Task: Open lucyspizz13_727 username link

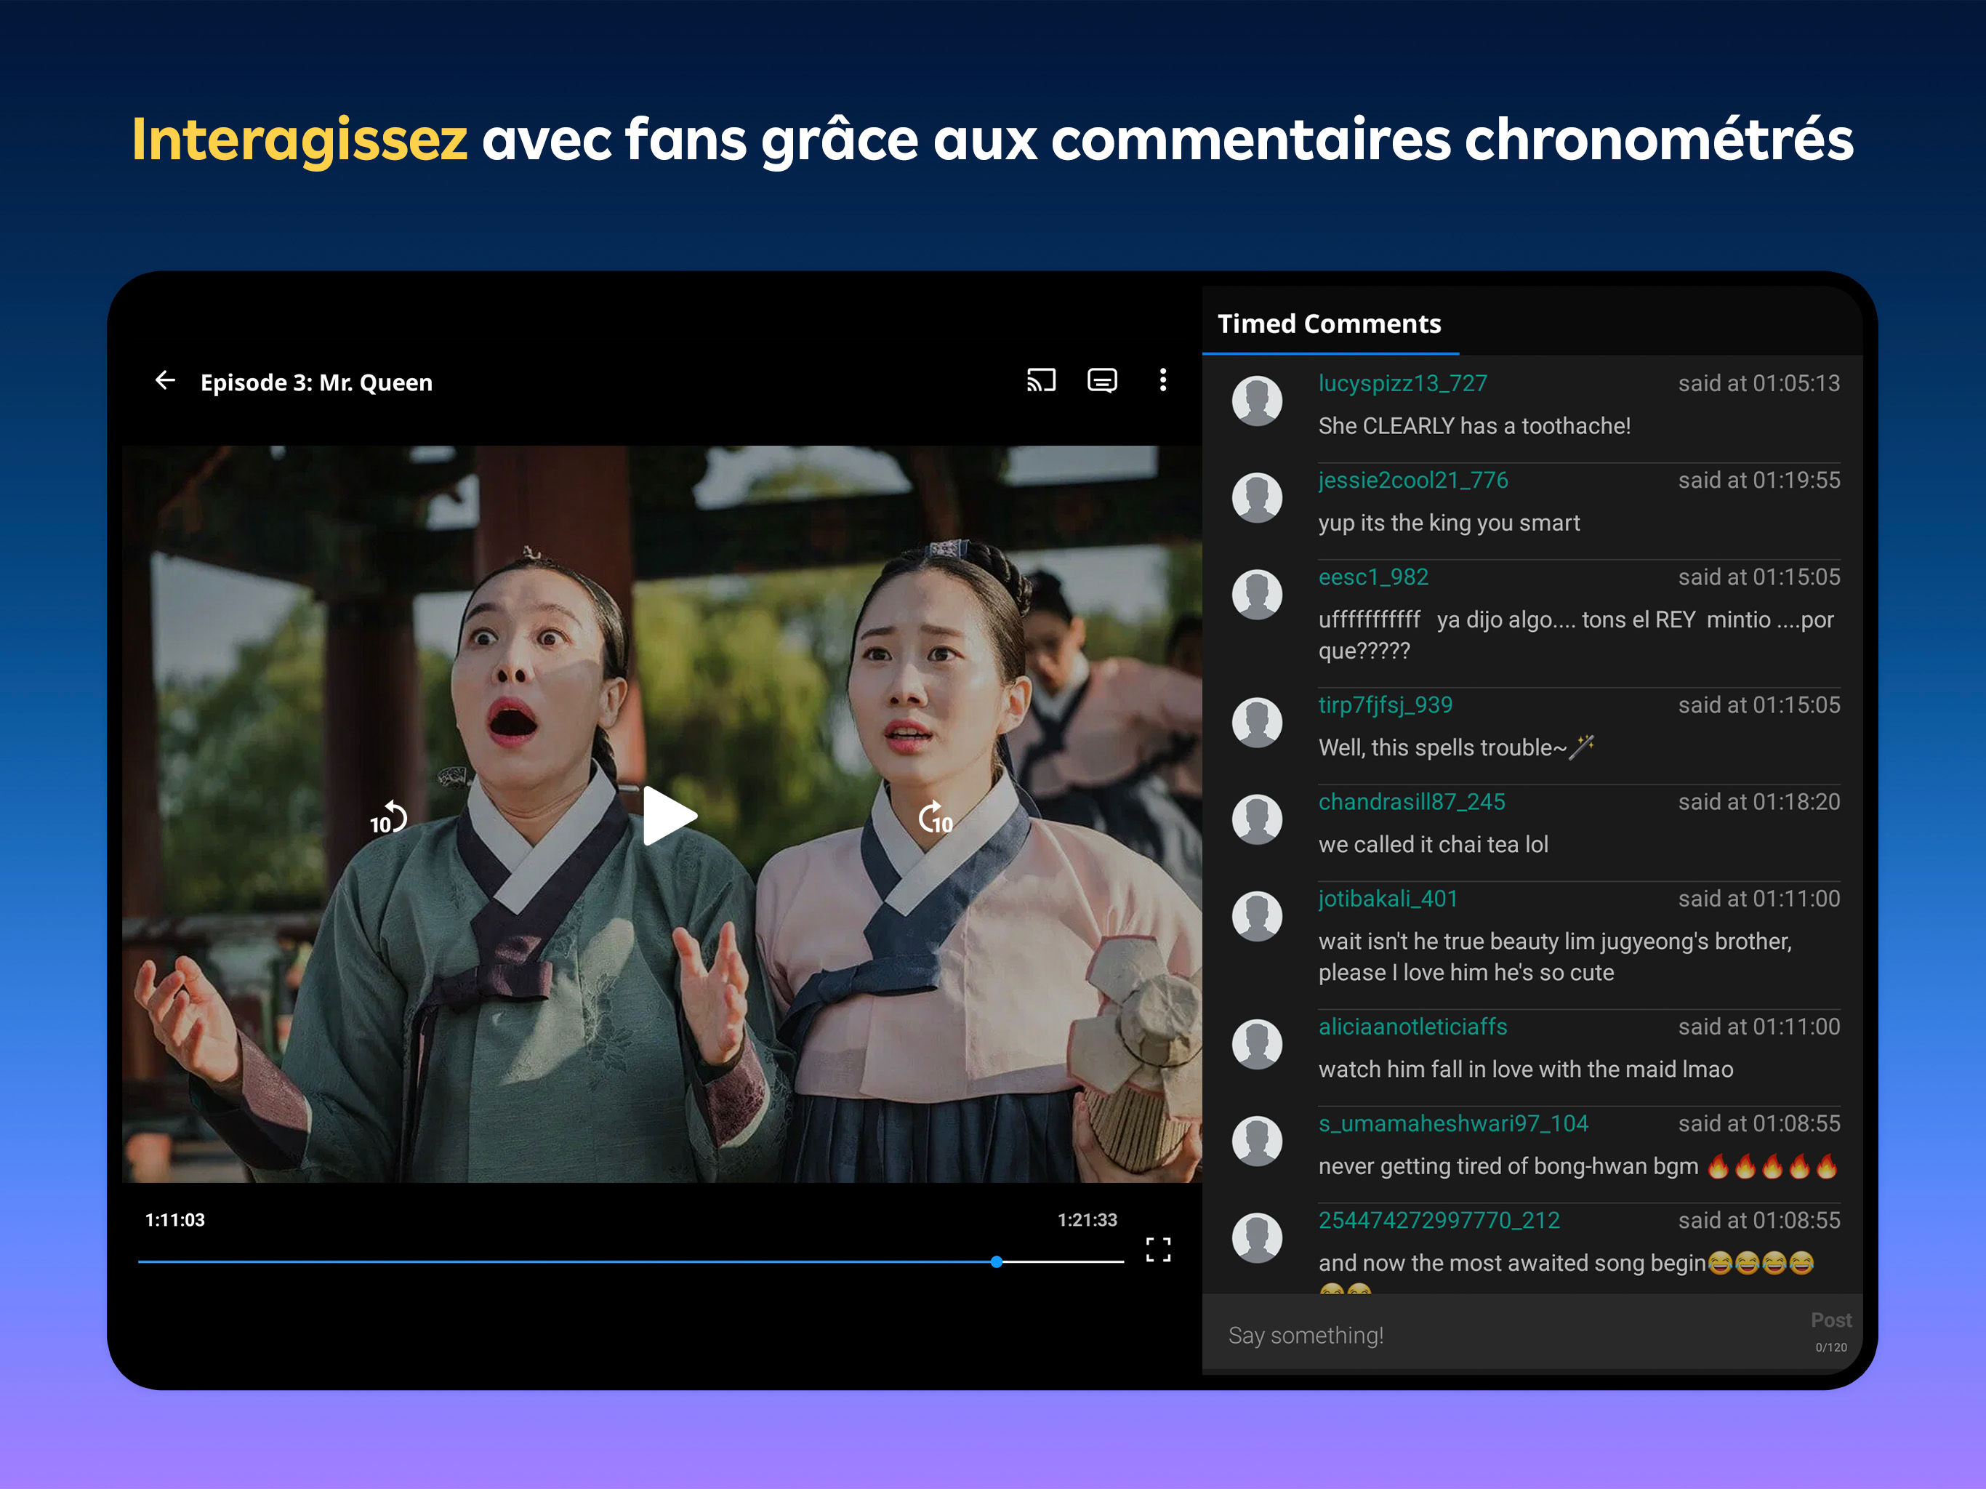Action: pos(1402,383)
